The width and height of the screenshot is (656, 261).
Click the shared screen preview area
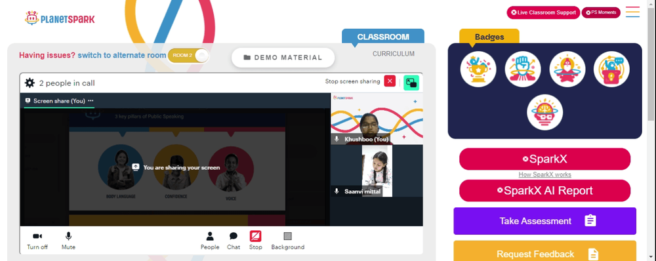[x=175, y=167]
